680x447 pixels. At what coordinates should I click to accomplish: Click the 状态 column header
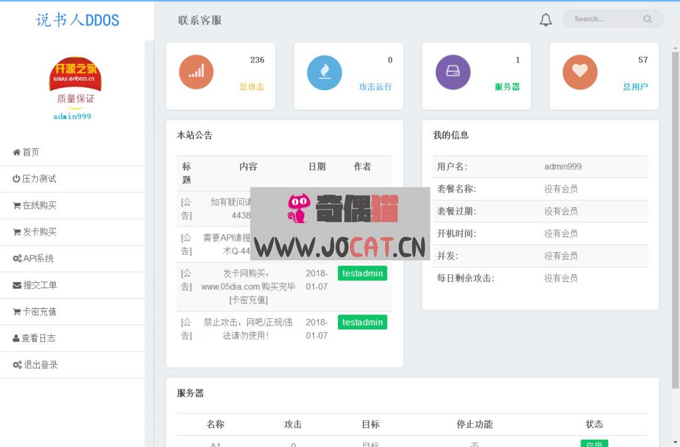[594, 424]
